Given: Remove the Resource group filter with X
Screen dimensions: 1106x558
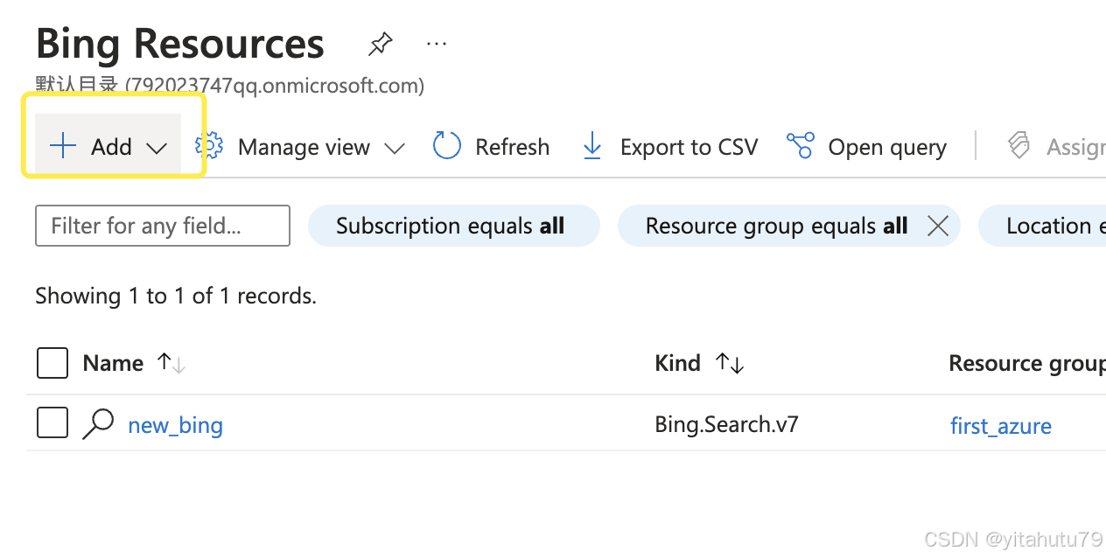Looking at the screenshot, I should click(938, 227).
